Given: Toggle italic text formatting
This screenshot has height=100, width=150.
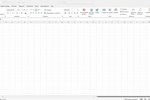Looking at the screenshot, I should 10,13.
